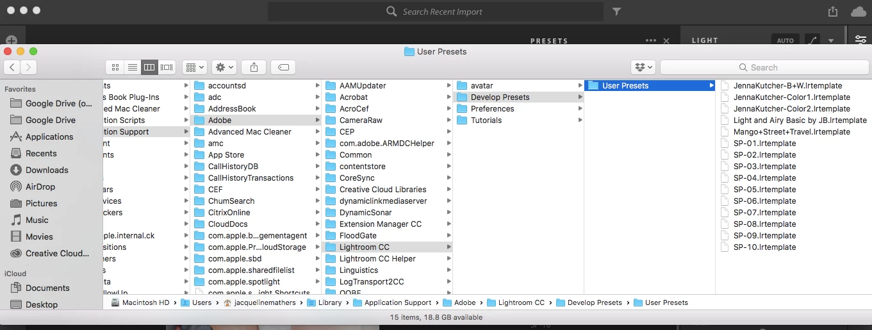
Task: Click the AUTO button in Light panel
Action: tap(785, 40)
